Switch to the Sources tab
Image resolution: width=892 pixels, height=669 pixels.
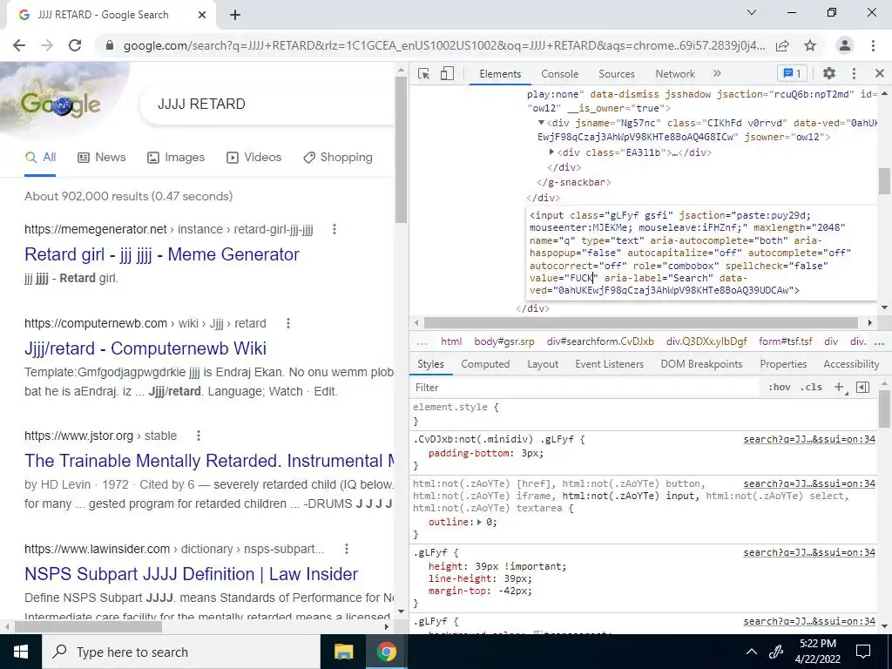pyautogui.click(x=616, y=74)
